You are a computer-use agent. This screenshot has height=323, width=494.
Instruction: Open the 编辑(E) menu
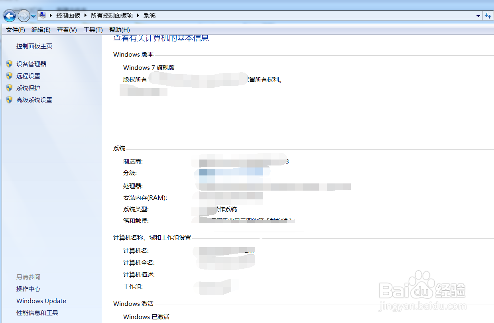(x=41, y=30)
